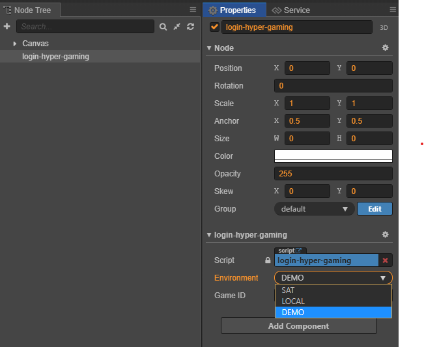This screenshot has width=424, height=347.
Task: Open the white Color swatch picker
Action: point(333,156)
